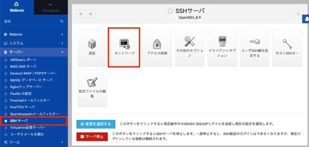Open the ネットワーク network settings icon

(124, 47)
